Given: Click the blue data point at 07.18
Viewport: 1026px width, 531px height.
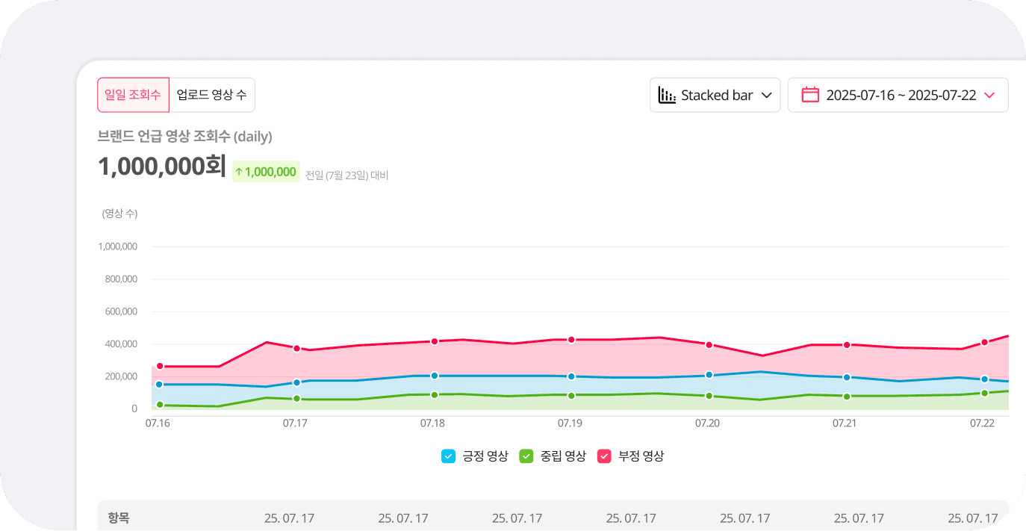Looking at the screenshot, I should 435,376.
